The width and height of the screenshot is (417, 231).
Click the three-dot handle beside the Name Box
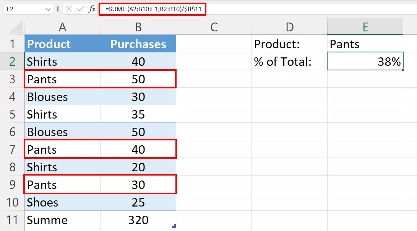(x=58, y=9)
